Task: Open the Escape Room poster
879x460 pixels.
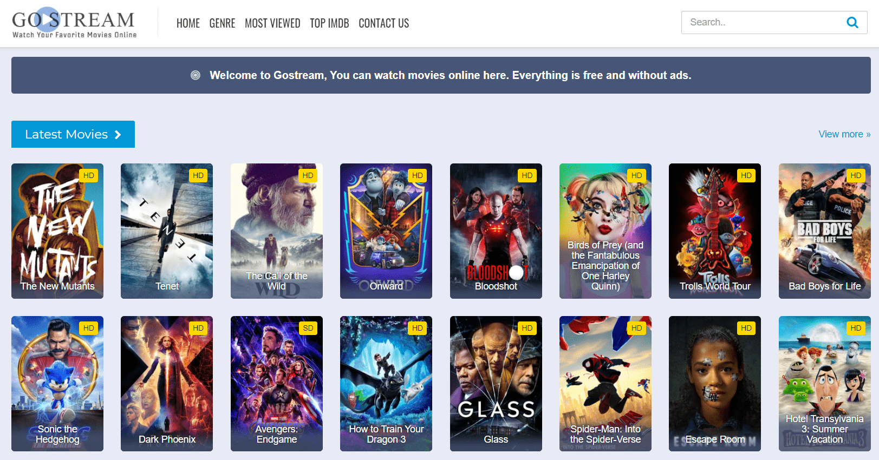Action: (x=715, y=384)
